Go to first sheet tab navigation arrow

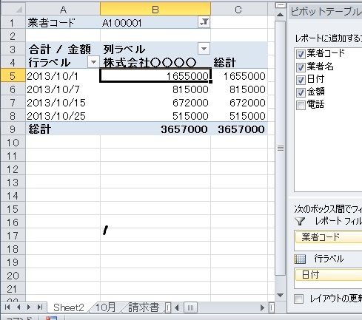pos(7,307)
